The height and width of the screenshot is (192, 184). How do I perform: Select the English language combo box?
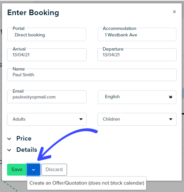click(137, 97)
